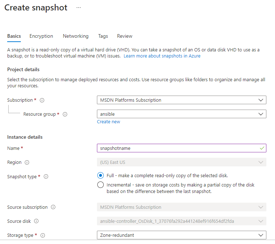Viewport: 275px width, 244px height.
Task: Open the Source subscription dropdown
Action: (x=182, y=207)
